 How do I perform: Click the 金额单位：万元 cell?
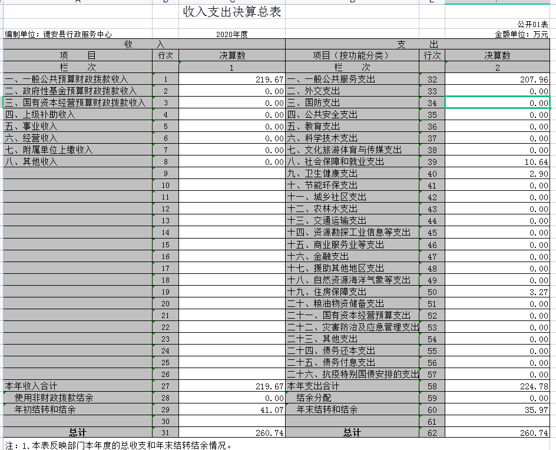tap(522, 35)
